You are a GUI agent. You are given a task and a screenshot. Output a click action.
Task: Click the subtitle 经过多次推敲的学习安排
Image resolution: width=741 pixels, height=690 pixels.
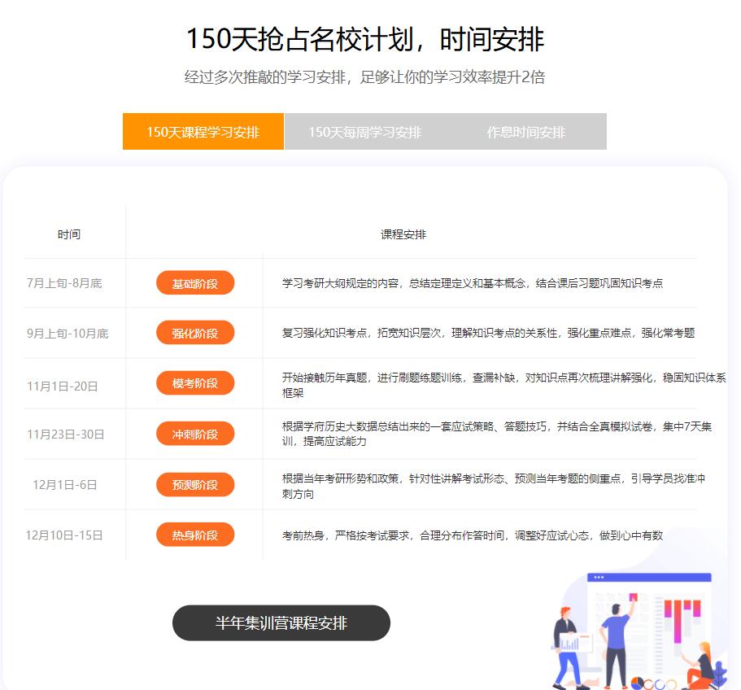[365, 76]
